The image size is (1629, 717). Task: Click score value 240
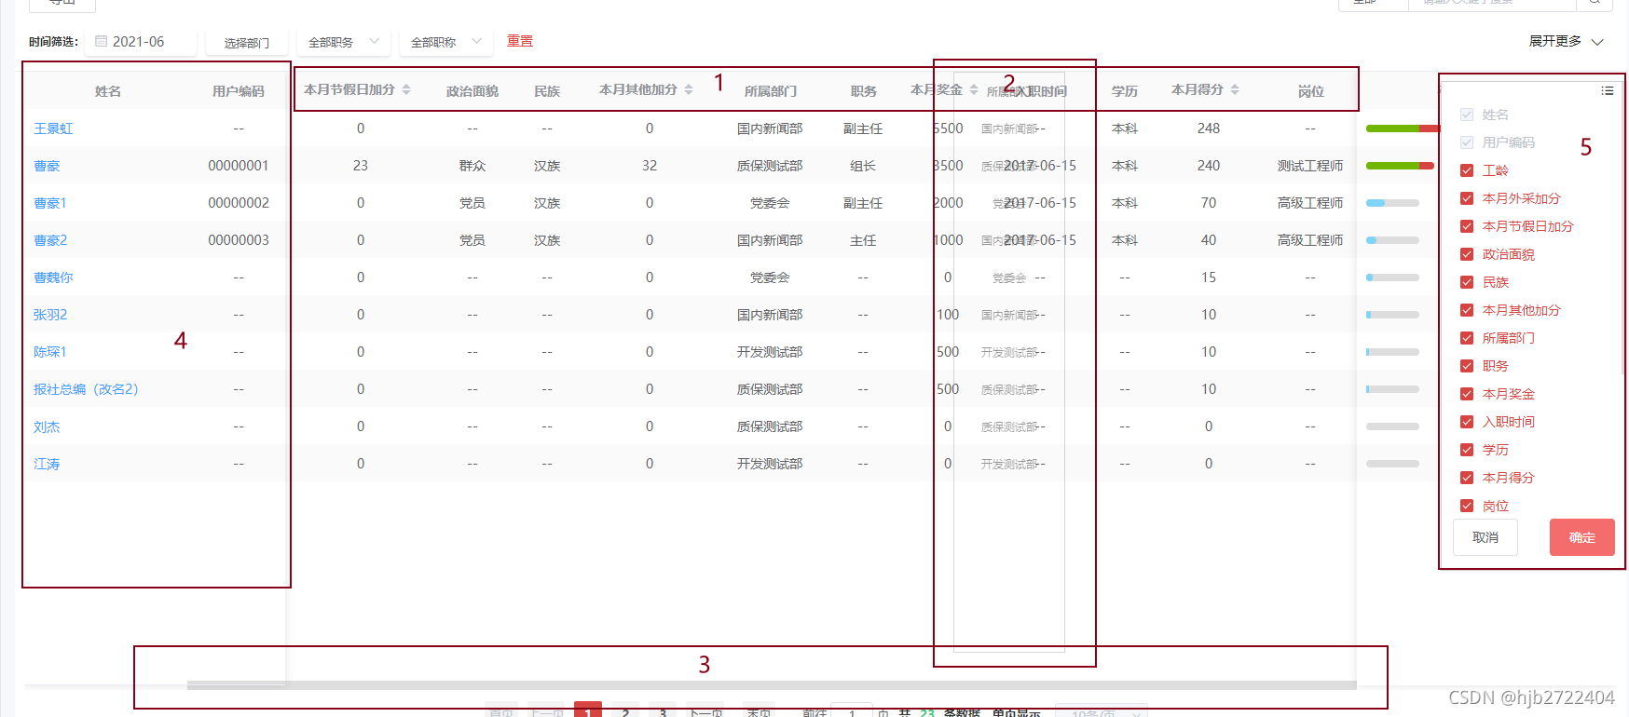(1209, 166)
